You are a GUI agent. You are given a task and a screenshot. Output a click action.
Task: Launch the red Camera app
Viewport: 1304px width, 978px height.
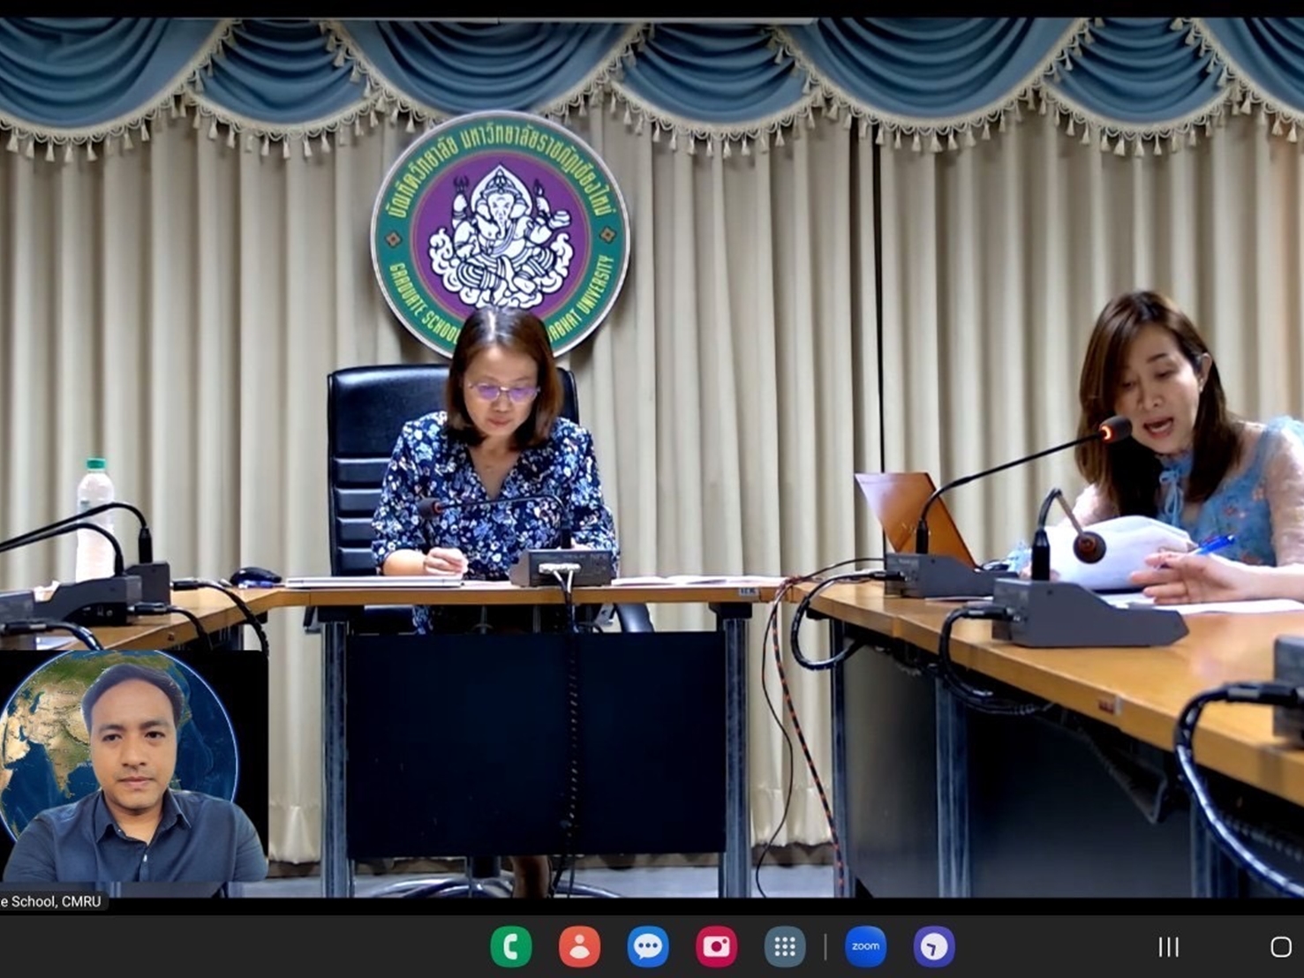716,947
